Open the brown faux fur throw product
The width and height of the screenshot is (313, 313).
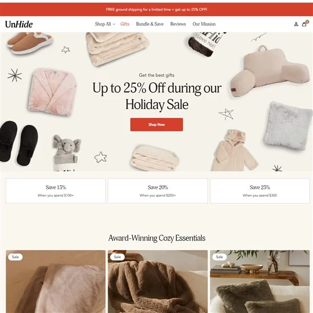(158, 282)
